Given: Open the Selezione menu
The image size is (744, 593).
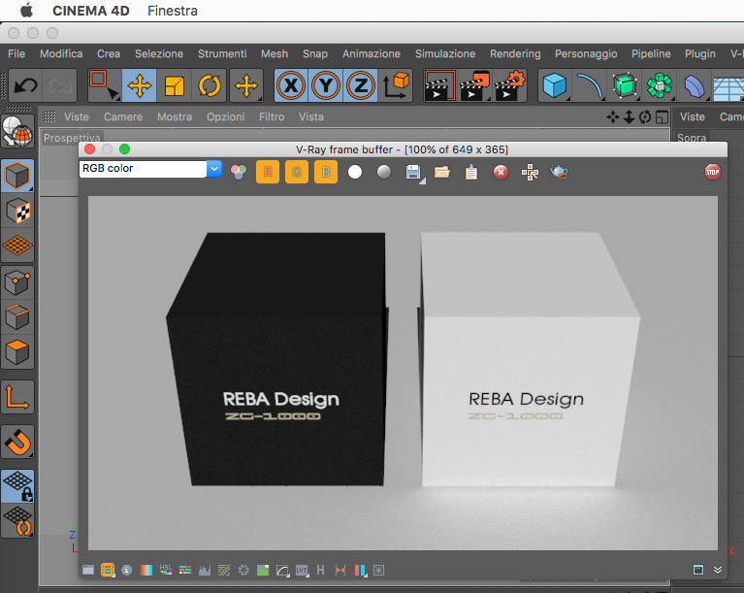Looking at the screenshot, I should point(159,53).
